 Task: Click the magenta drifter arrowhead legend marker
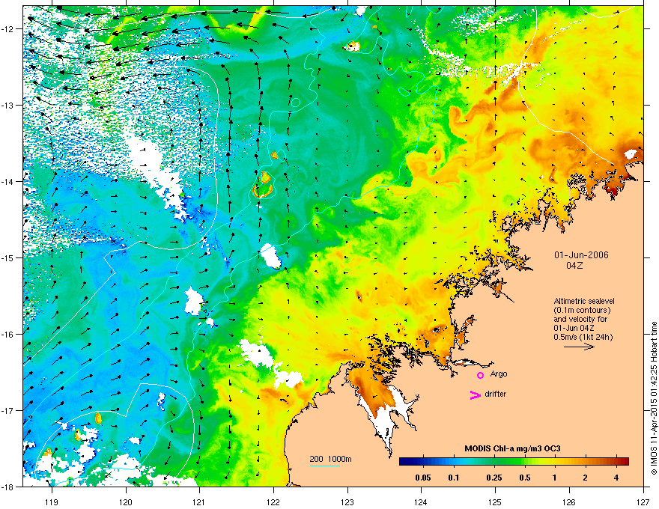coord(476,394)
